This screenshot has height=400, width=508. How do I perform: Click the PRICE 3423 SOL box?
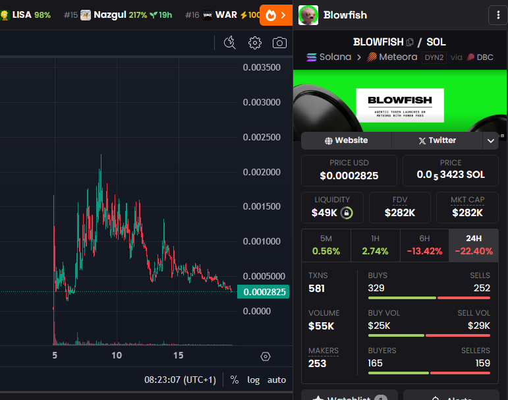tap(450, 171)
